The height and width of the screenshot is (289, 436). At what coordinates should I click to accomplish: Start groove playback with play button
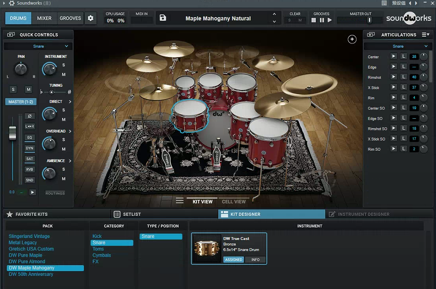pyautogui.click(x=330, y=20)
